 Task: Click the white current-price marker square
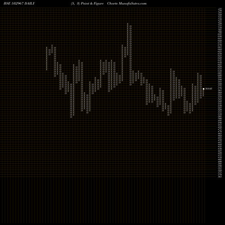[x=203, y=89]
